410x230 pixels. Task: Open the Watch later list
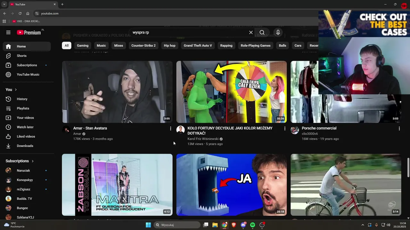tap(27, 127)
